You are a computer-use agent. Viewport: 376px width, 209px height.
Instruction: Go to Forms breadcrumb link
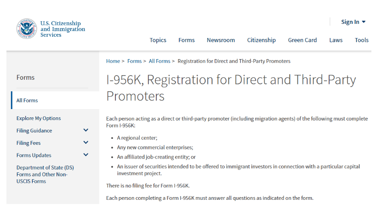134,61
